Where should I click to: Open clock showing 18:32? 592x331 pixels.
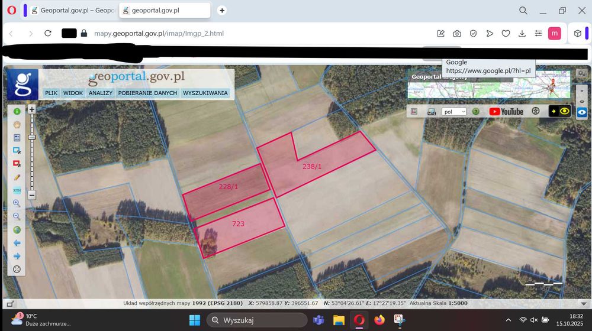coord(570,320)
